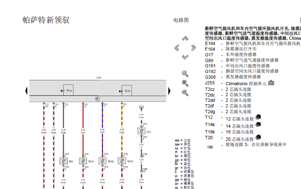Viewport: 301px width, 189px height.
Task: Open the T18k 18 芯插头连接 entry
Action: [229, 132]
